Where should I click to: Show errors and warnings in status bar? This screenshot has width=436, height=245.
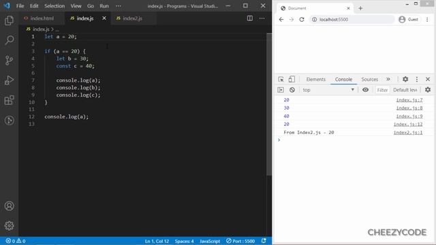[16, 241]
